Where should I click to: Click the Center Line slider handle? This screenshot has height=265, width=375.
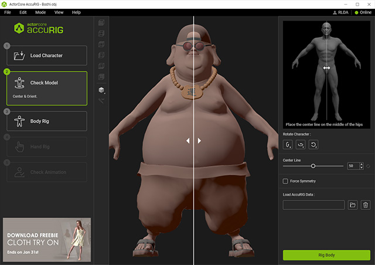point(313,167)
